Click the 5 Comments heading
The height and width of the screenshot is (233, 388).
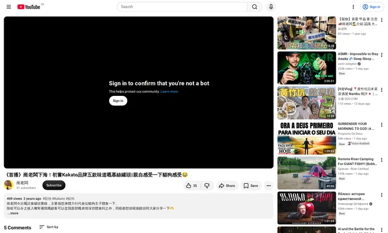(x=18, y=228)
